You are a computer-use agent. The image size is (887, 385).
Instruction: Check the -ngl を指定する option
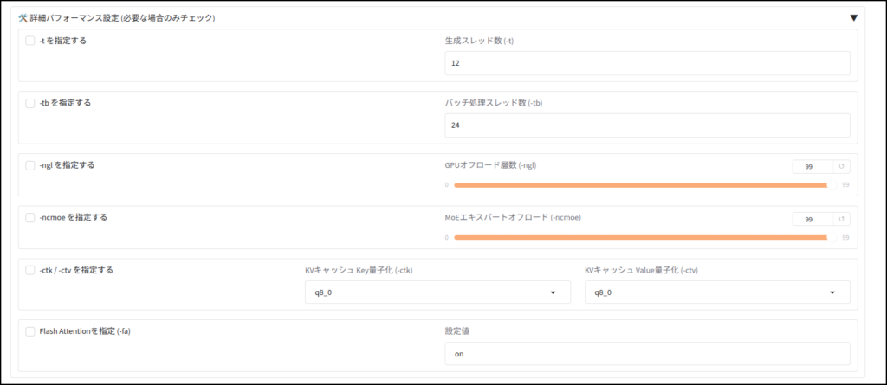click(30, 165)
